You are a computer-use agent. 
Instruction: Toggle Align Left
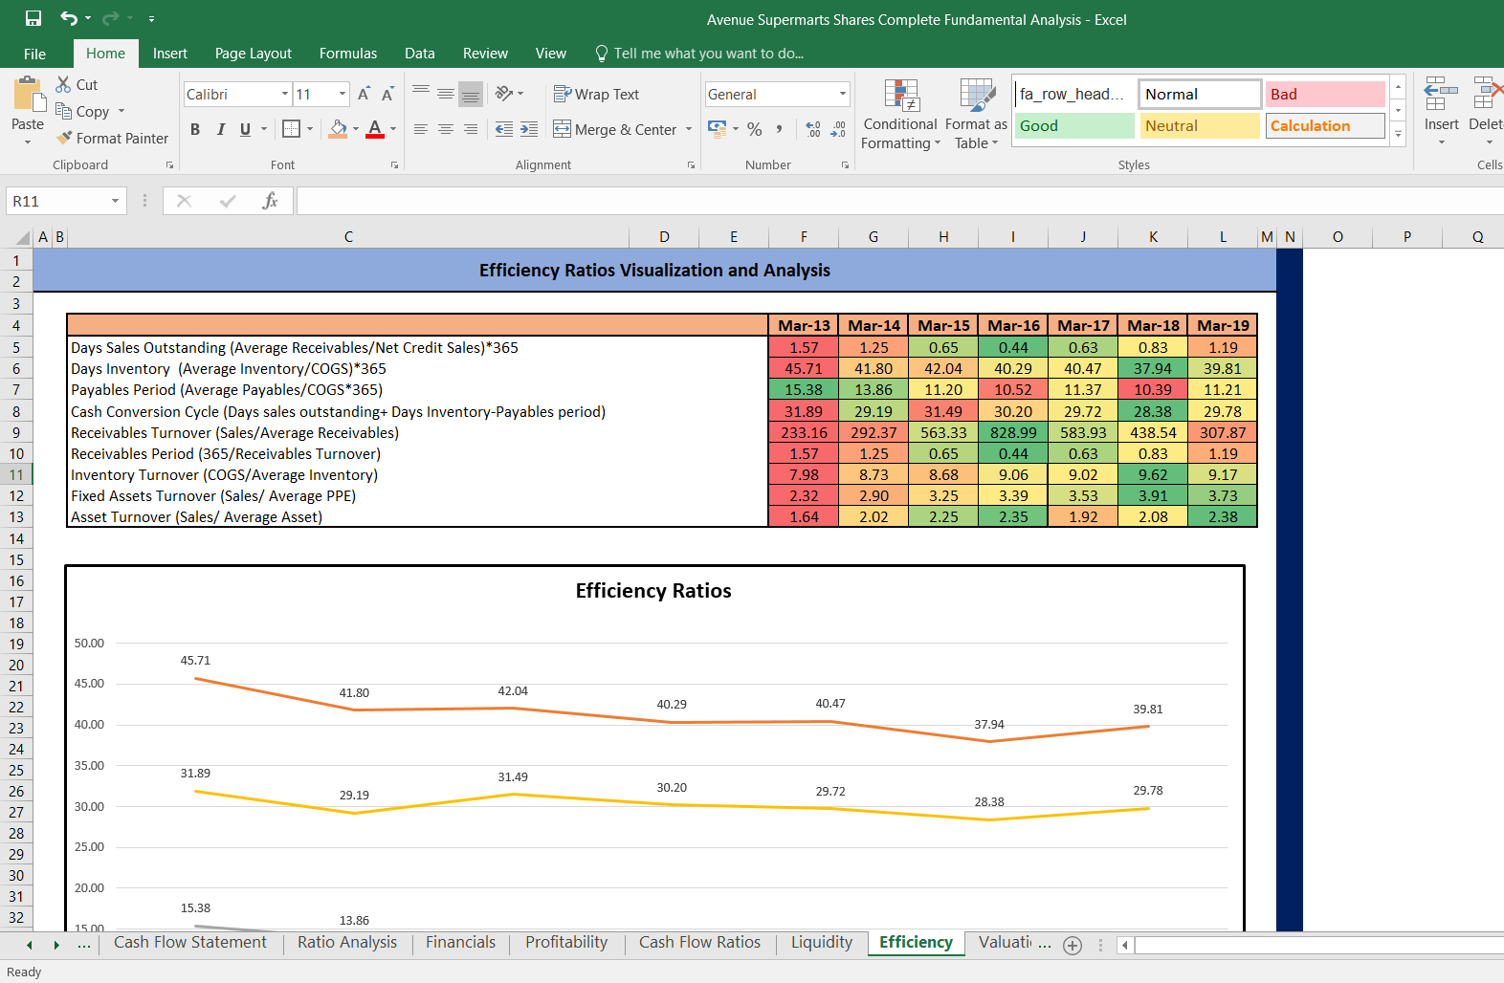click(421, 129)
